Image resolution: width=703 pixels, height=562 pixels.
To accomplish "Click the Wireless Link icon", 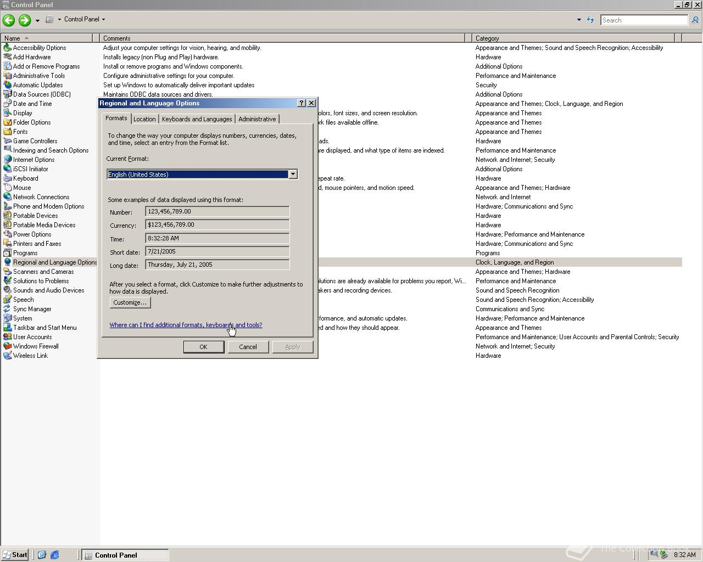I will pos(7,356).
